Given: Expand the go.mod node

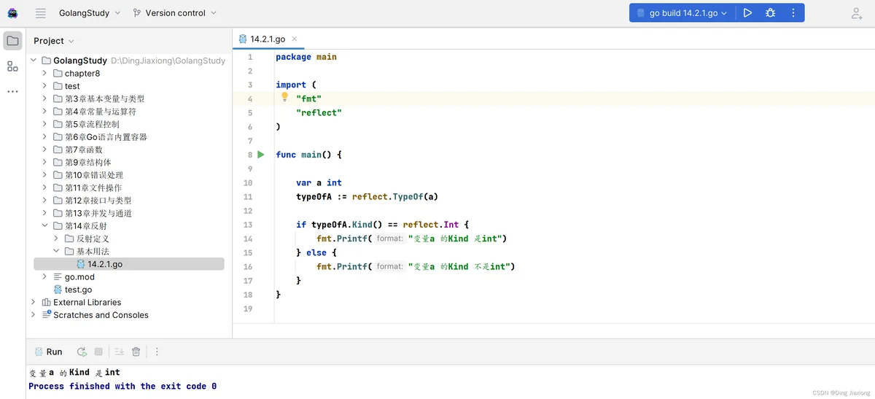Looking at the screenshot, I should [44, 276].
